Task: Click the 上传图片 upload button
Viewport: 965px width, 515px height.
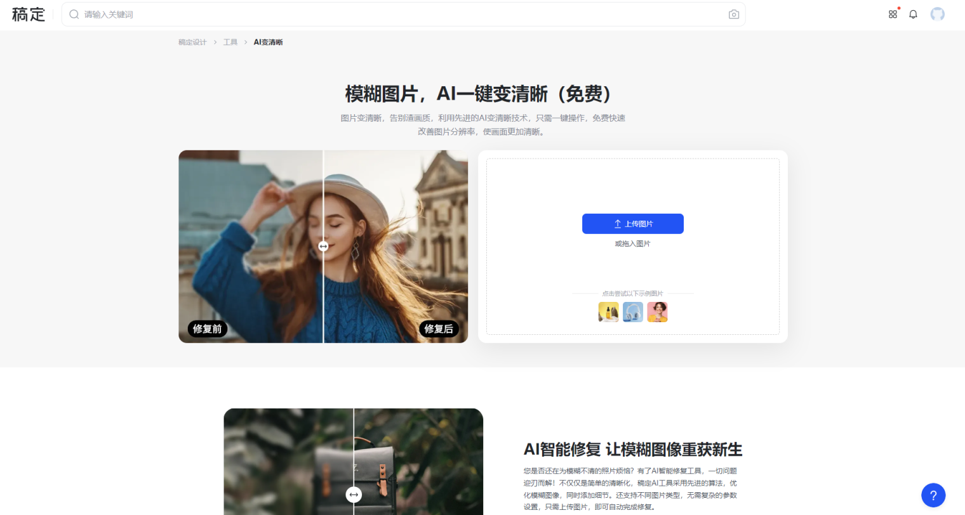Action: 632,223
